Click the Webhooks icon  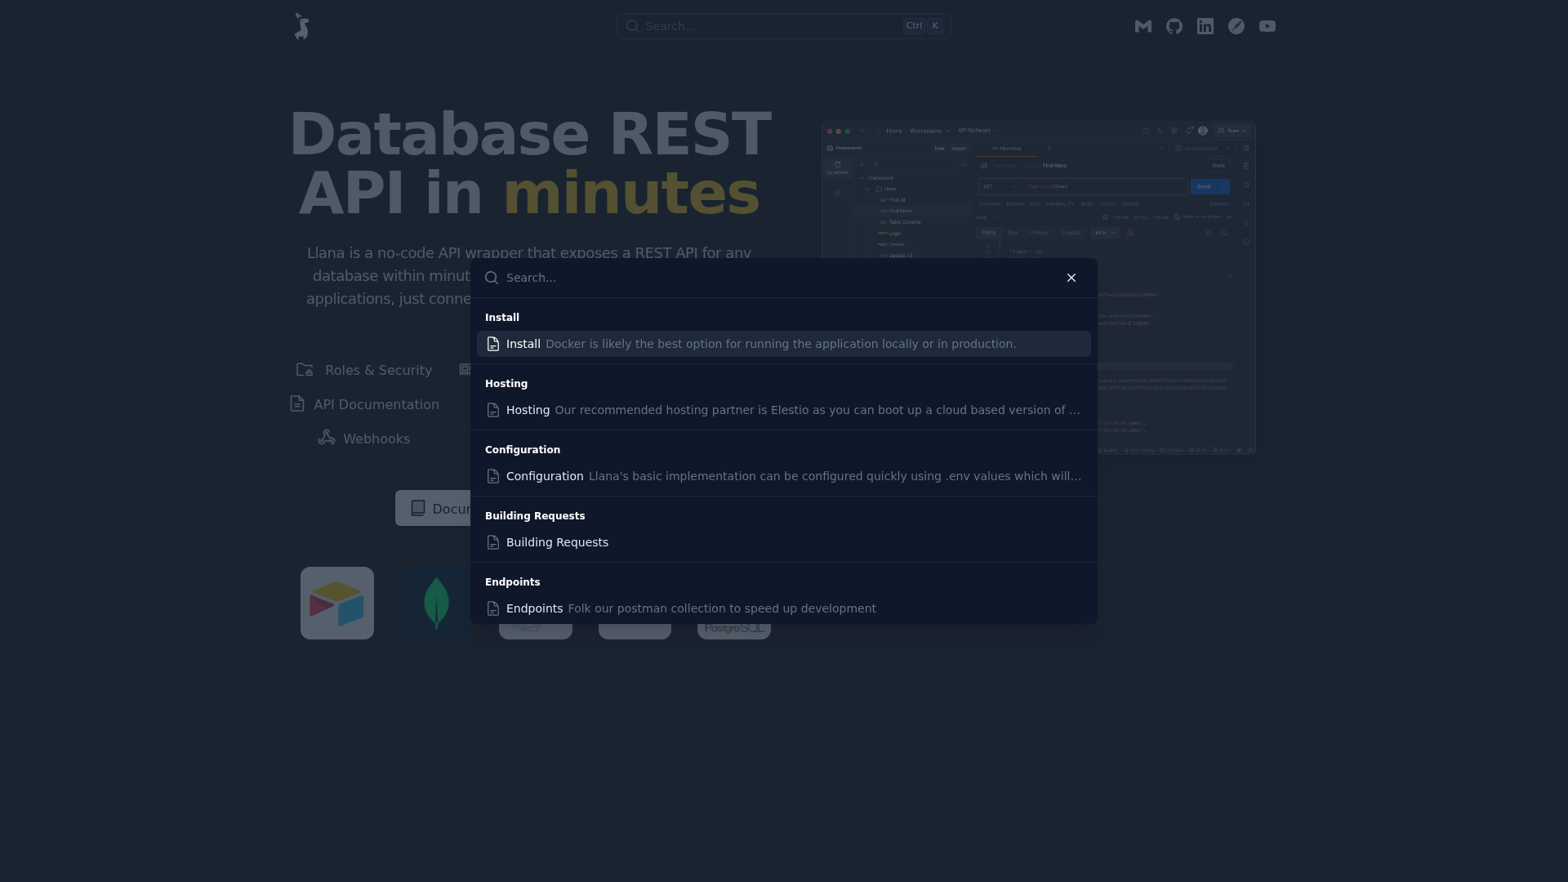click(327, 438)
